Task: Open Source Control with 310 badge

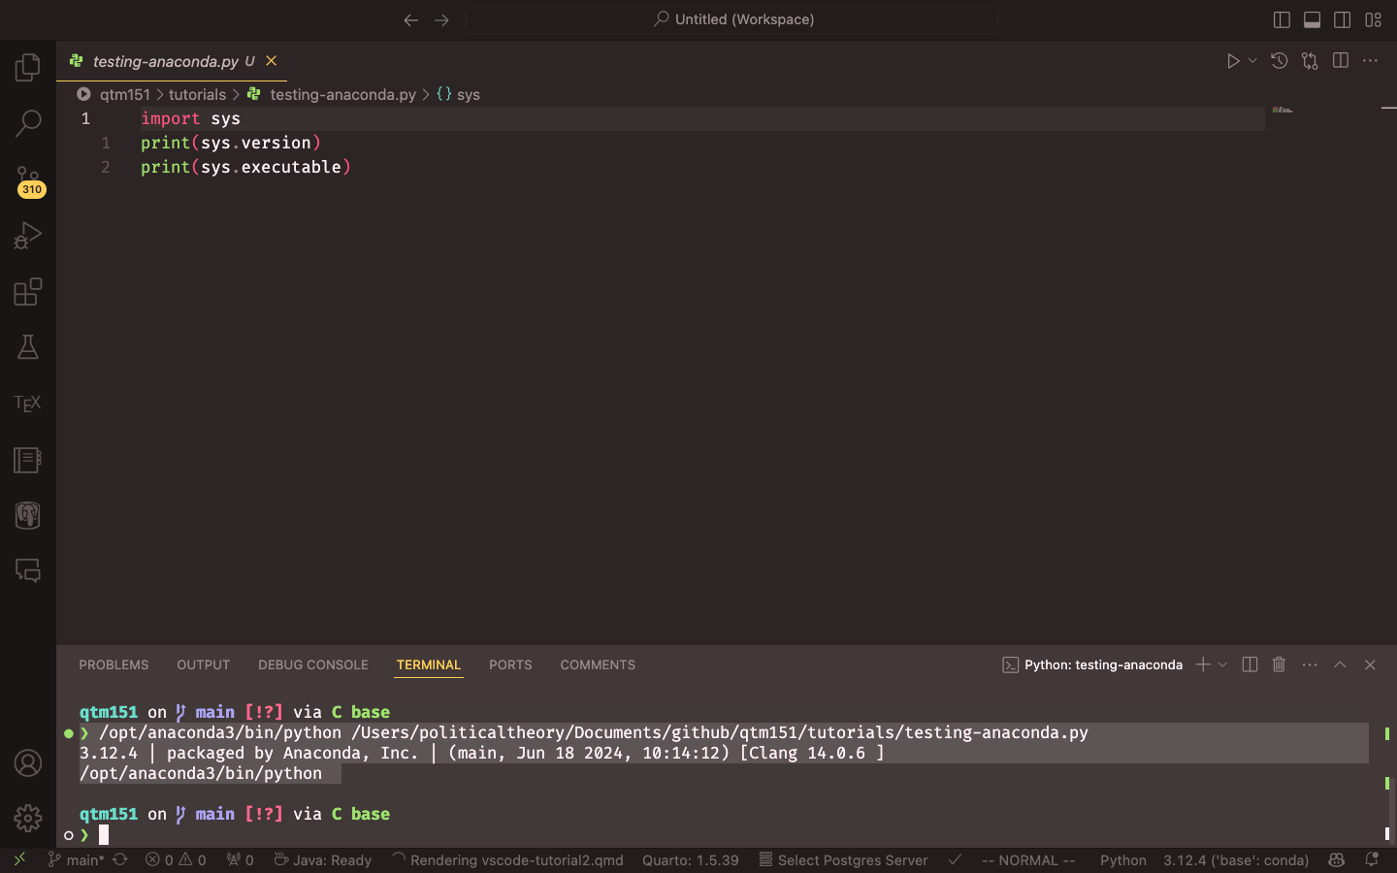Action: click(28, 180)
